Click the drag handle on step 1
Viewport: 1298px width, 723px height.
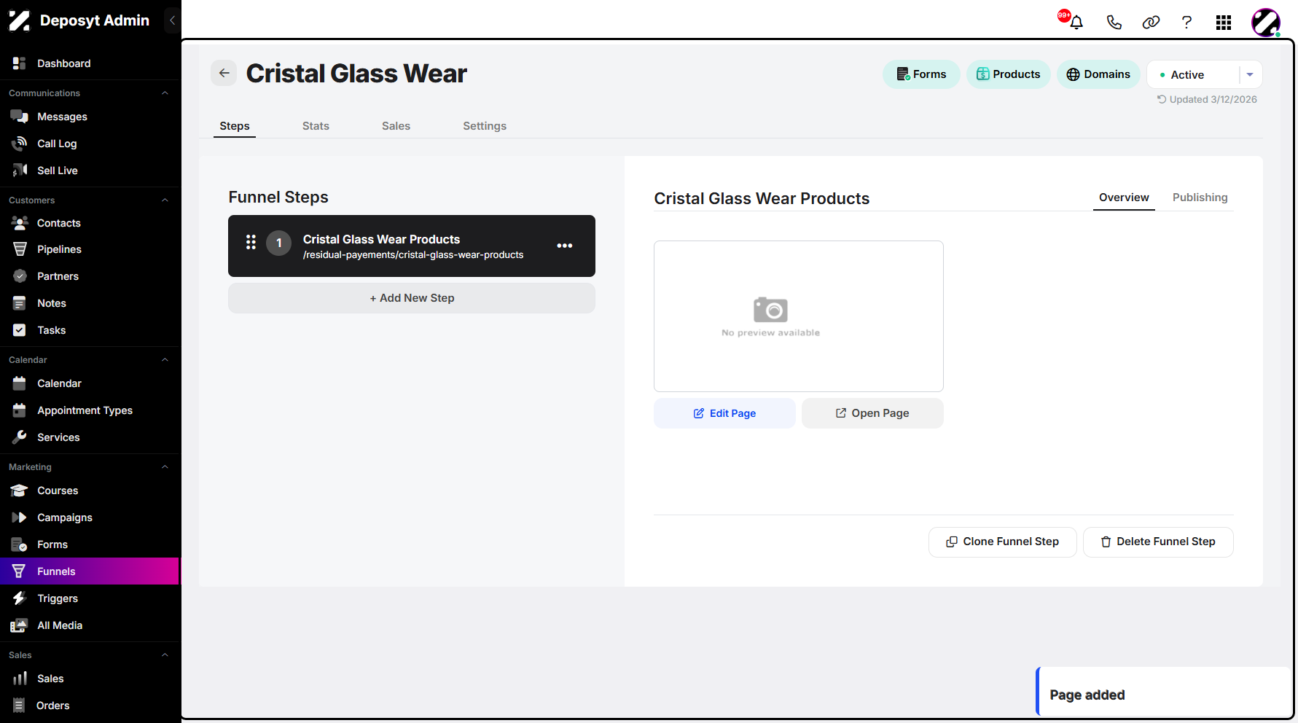pos(251,243)
